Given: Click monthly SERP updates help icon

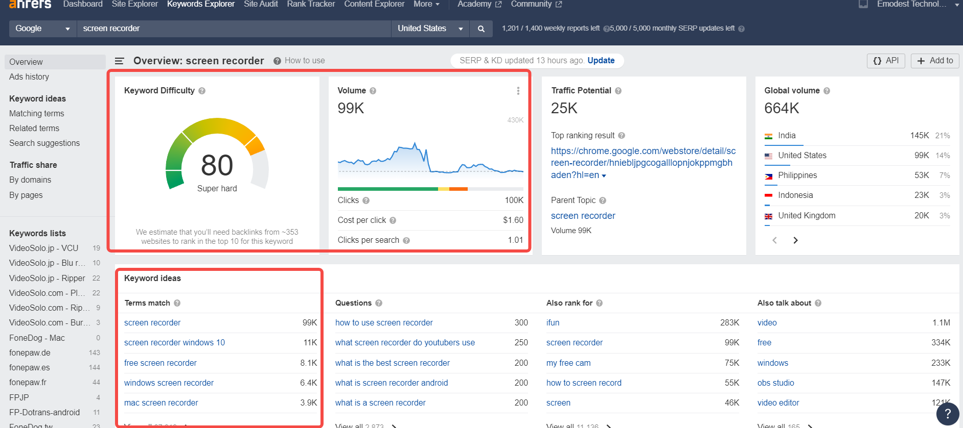Looking at the screenshot, I should tap(742, 29).
